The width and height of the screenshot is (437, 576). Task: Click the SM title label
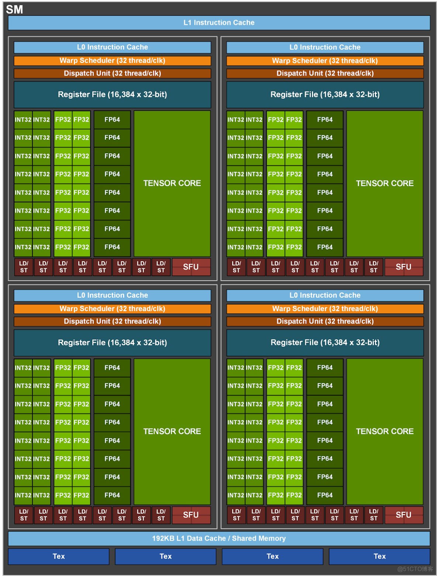click(14, 9)
